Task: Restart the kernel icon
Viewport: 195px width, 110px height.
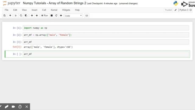Action: coord(56,16)
